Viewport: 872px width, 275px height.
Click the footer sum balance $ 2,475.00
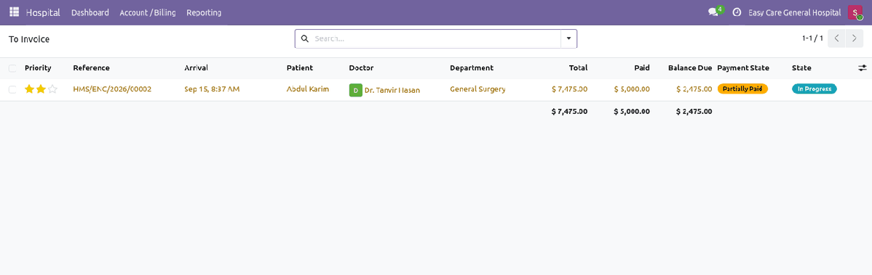click(694, 112)
